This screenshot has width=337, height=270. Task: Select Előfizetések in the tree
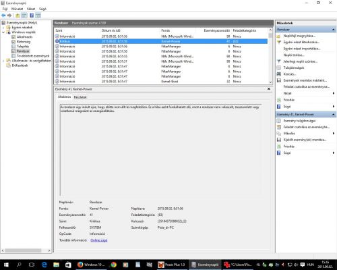coord(20,65)
